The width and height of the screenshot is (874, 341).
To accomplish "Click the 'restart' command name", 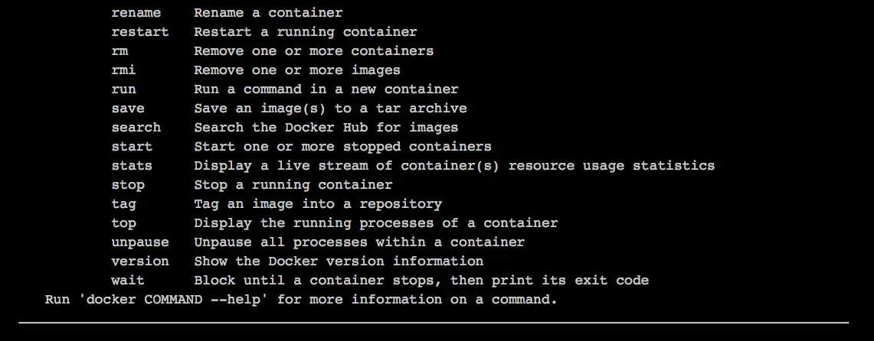I will pyautogui.click(x=140, y=32).
